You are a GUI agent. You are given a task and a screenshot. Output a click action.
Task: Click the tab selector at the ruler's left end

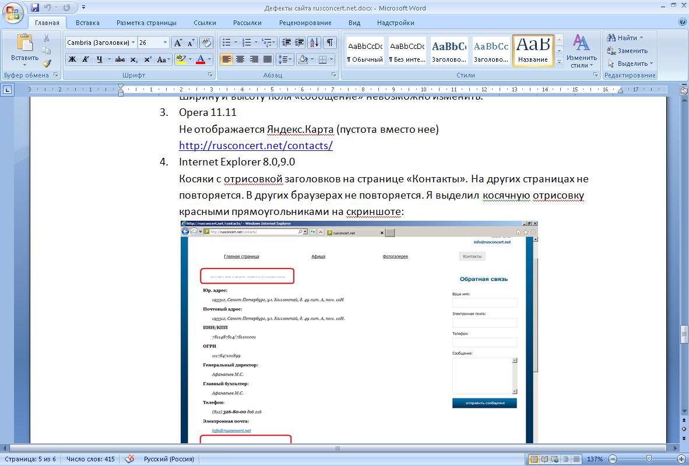click(x=8, y=90)
